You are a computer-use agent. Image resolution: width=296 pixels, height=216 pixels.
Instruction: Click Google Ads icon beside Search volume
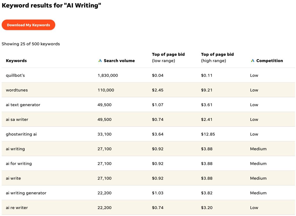[x=100, y=61]
